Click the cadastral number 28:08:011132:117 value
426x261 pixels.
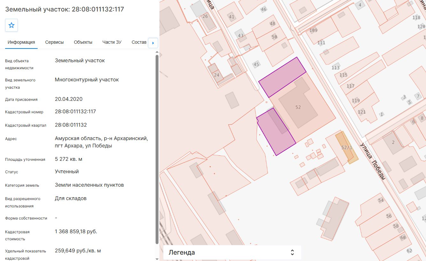(75, 112)
